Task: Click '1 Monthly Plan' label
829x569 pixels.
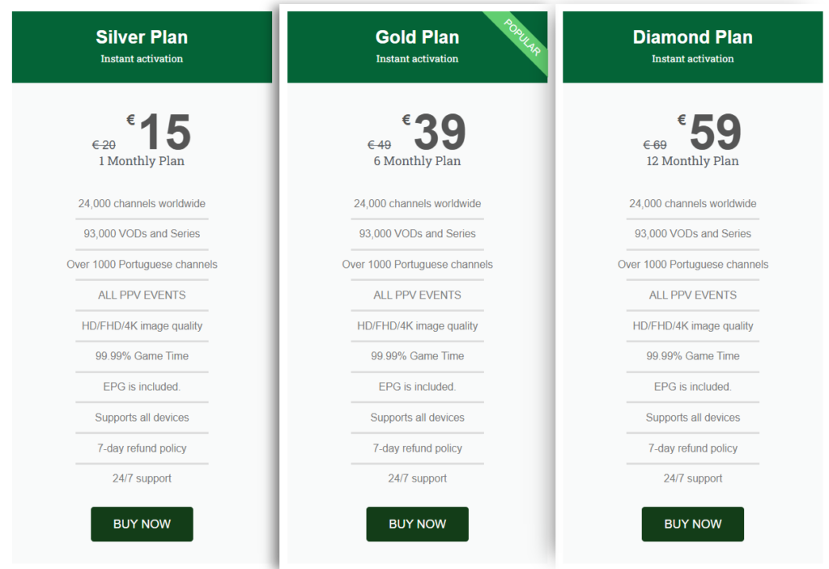Action: point(142,161)
